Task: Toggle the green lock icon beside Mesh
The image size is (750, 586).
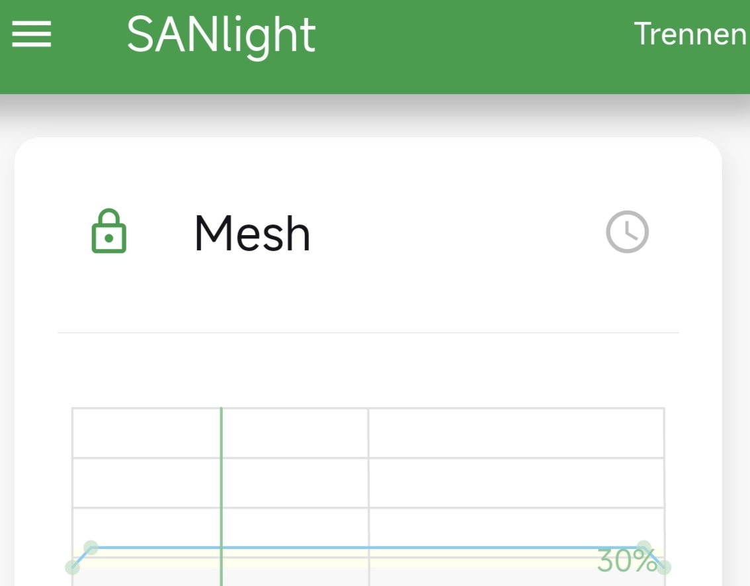Action: click(109, 231)
